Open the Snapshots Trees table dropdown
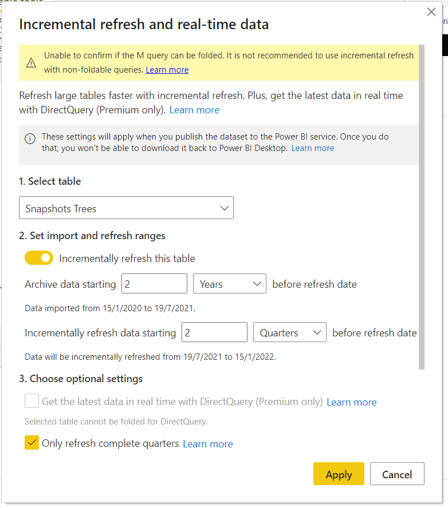The width and height of the screenshot is (448, 508). point(126,208)
